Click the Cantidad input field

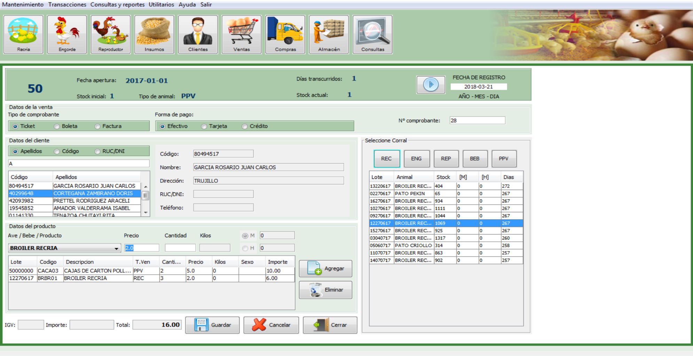coord(180,248)
